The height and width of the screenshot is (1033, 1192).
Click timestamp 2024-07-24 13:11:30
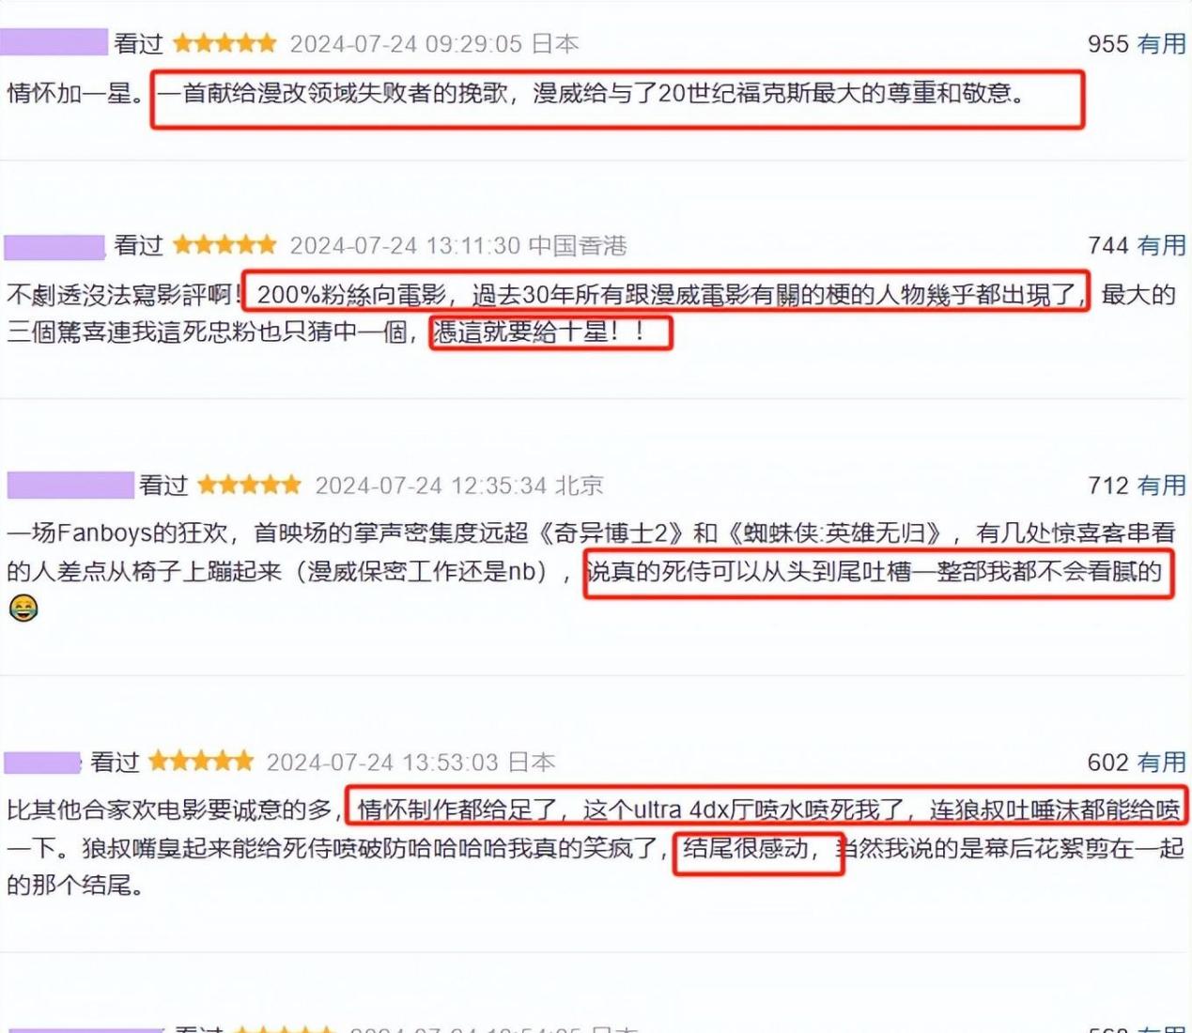[405, 246]
